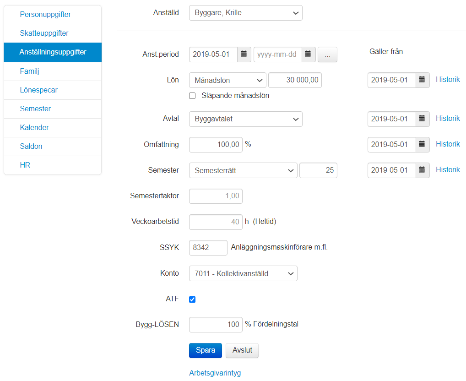Click the Anst.period start date field
Screen dimensions: 466x381
213,54
